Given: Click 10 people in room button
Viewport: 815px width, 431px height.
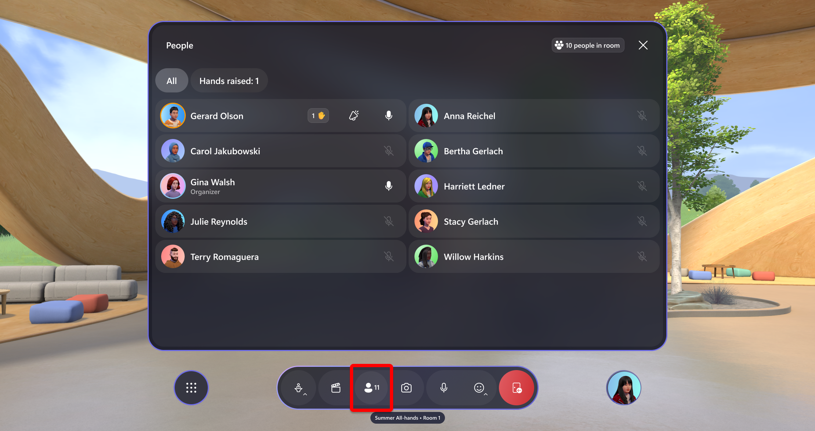Looking at the screenshot, I should 587,45.
